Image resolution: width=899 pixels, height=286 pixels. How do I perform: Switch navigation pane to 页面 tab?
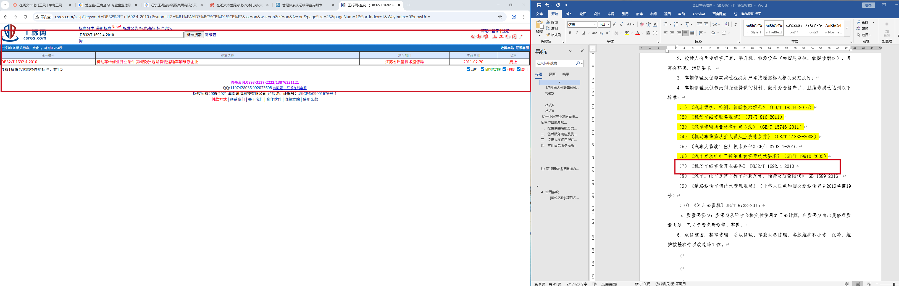552,74
